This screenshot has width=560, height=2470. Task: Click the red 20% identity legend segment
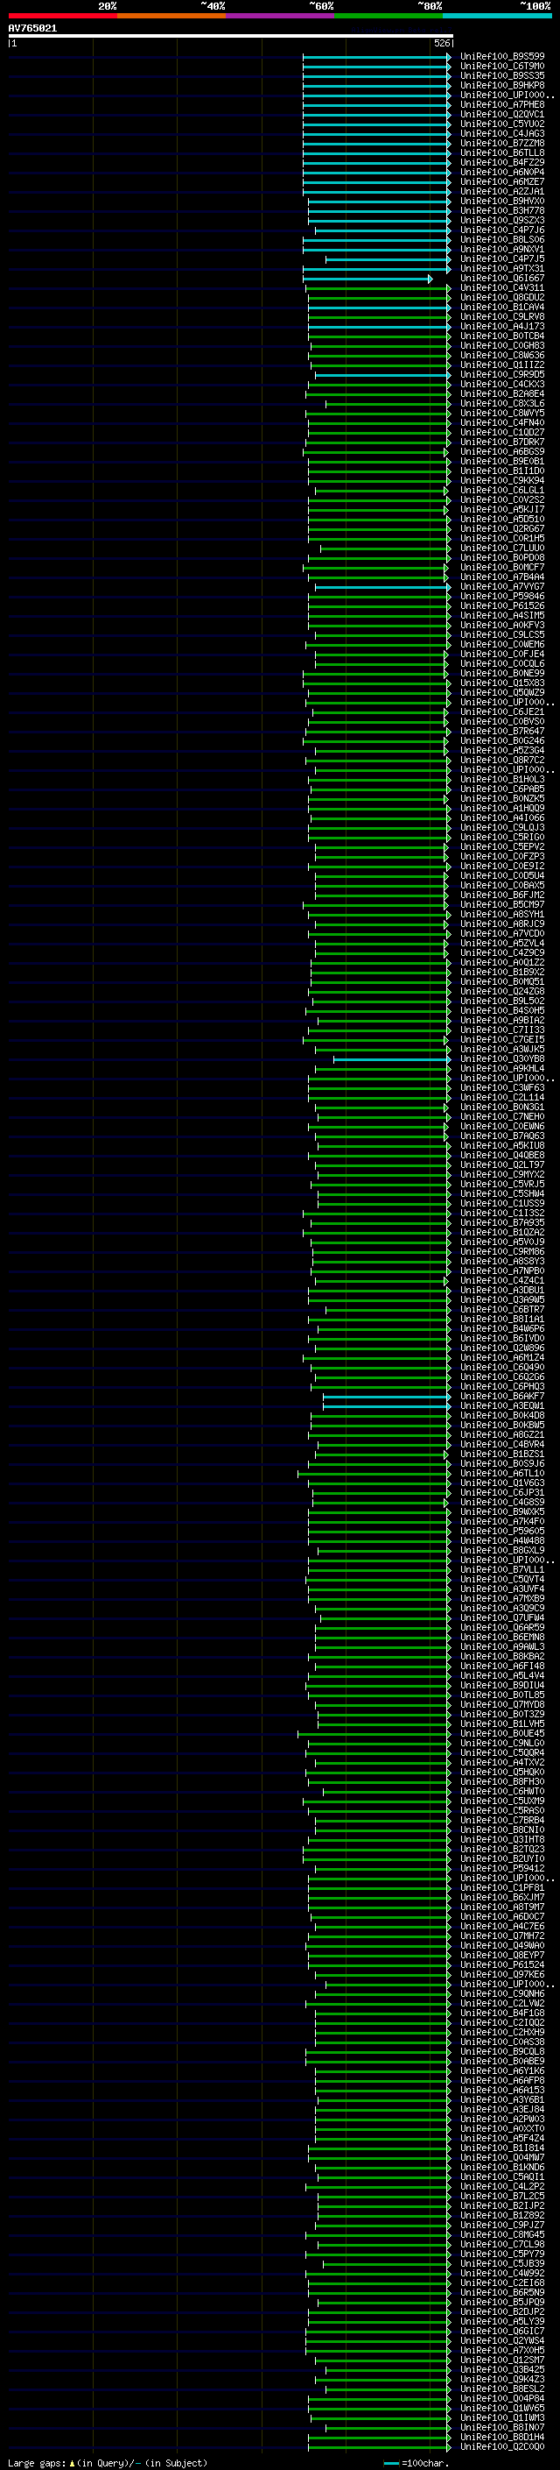[62, 16]
